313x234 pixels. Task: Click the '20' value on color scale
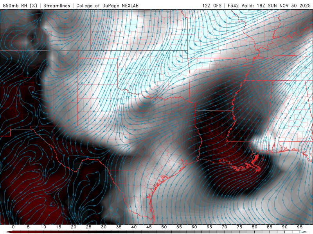click(x=74, y=227)
